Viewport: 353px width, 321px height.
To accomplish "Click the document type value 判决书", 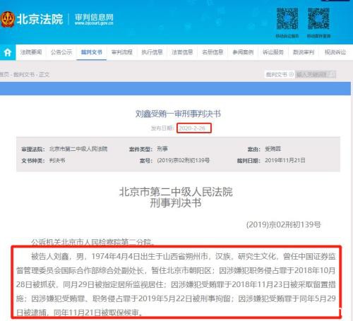I will click(57, 161).
